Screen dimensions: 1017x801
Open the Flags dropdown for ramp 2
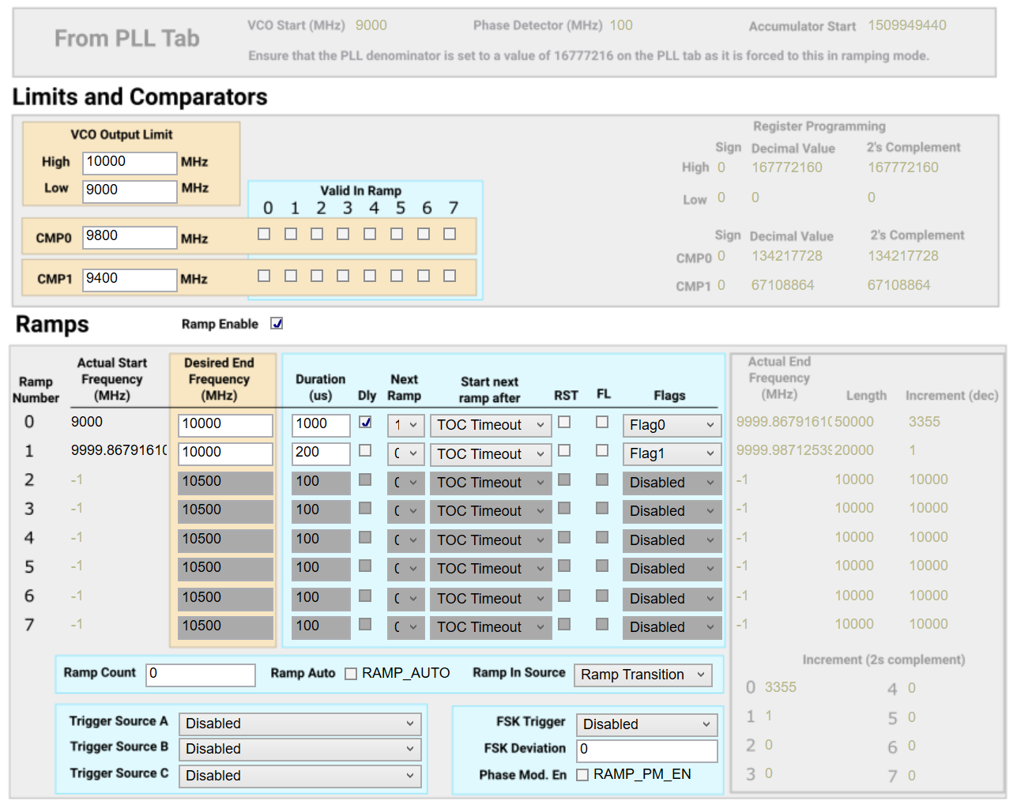672,483
